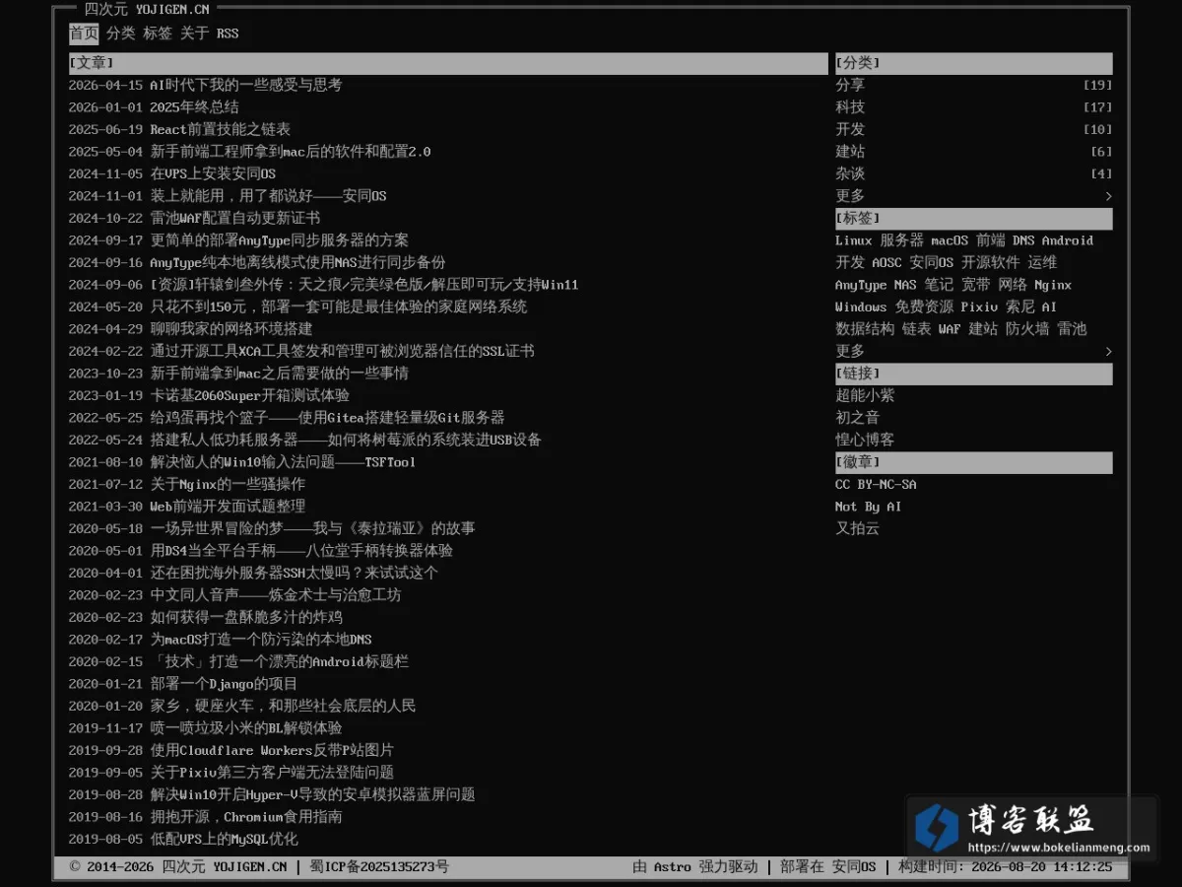Expand more tags via 更多 arrow under 标签
This screenshot has width=1182, height=887.
[974, 351]
